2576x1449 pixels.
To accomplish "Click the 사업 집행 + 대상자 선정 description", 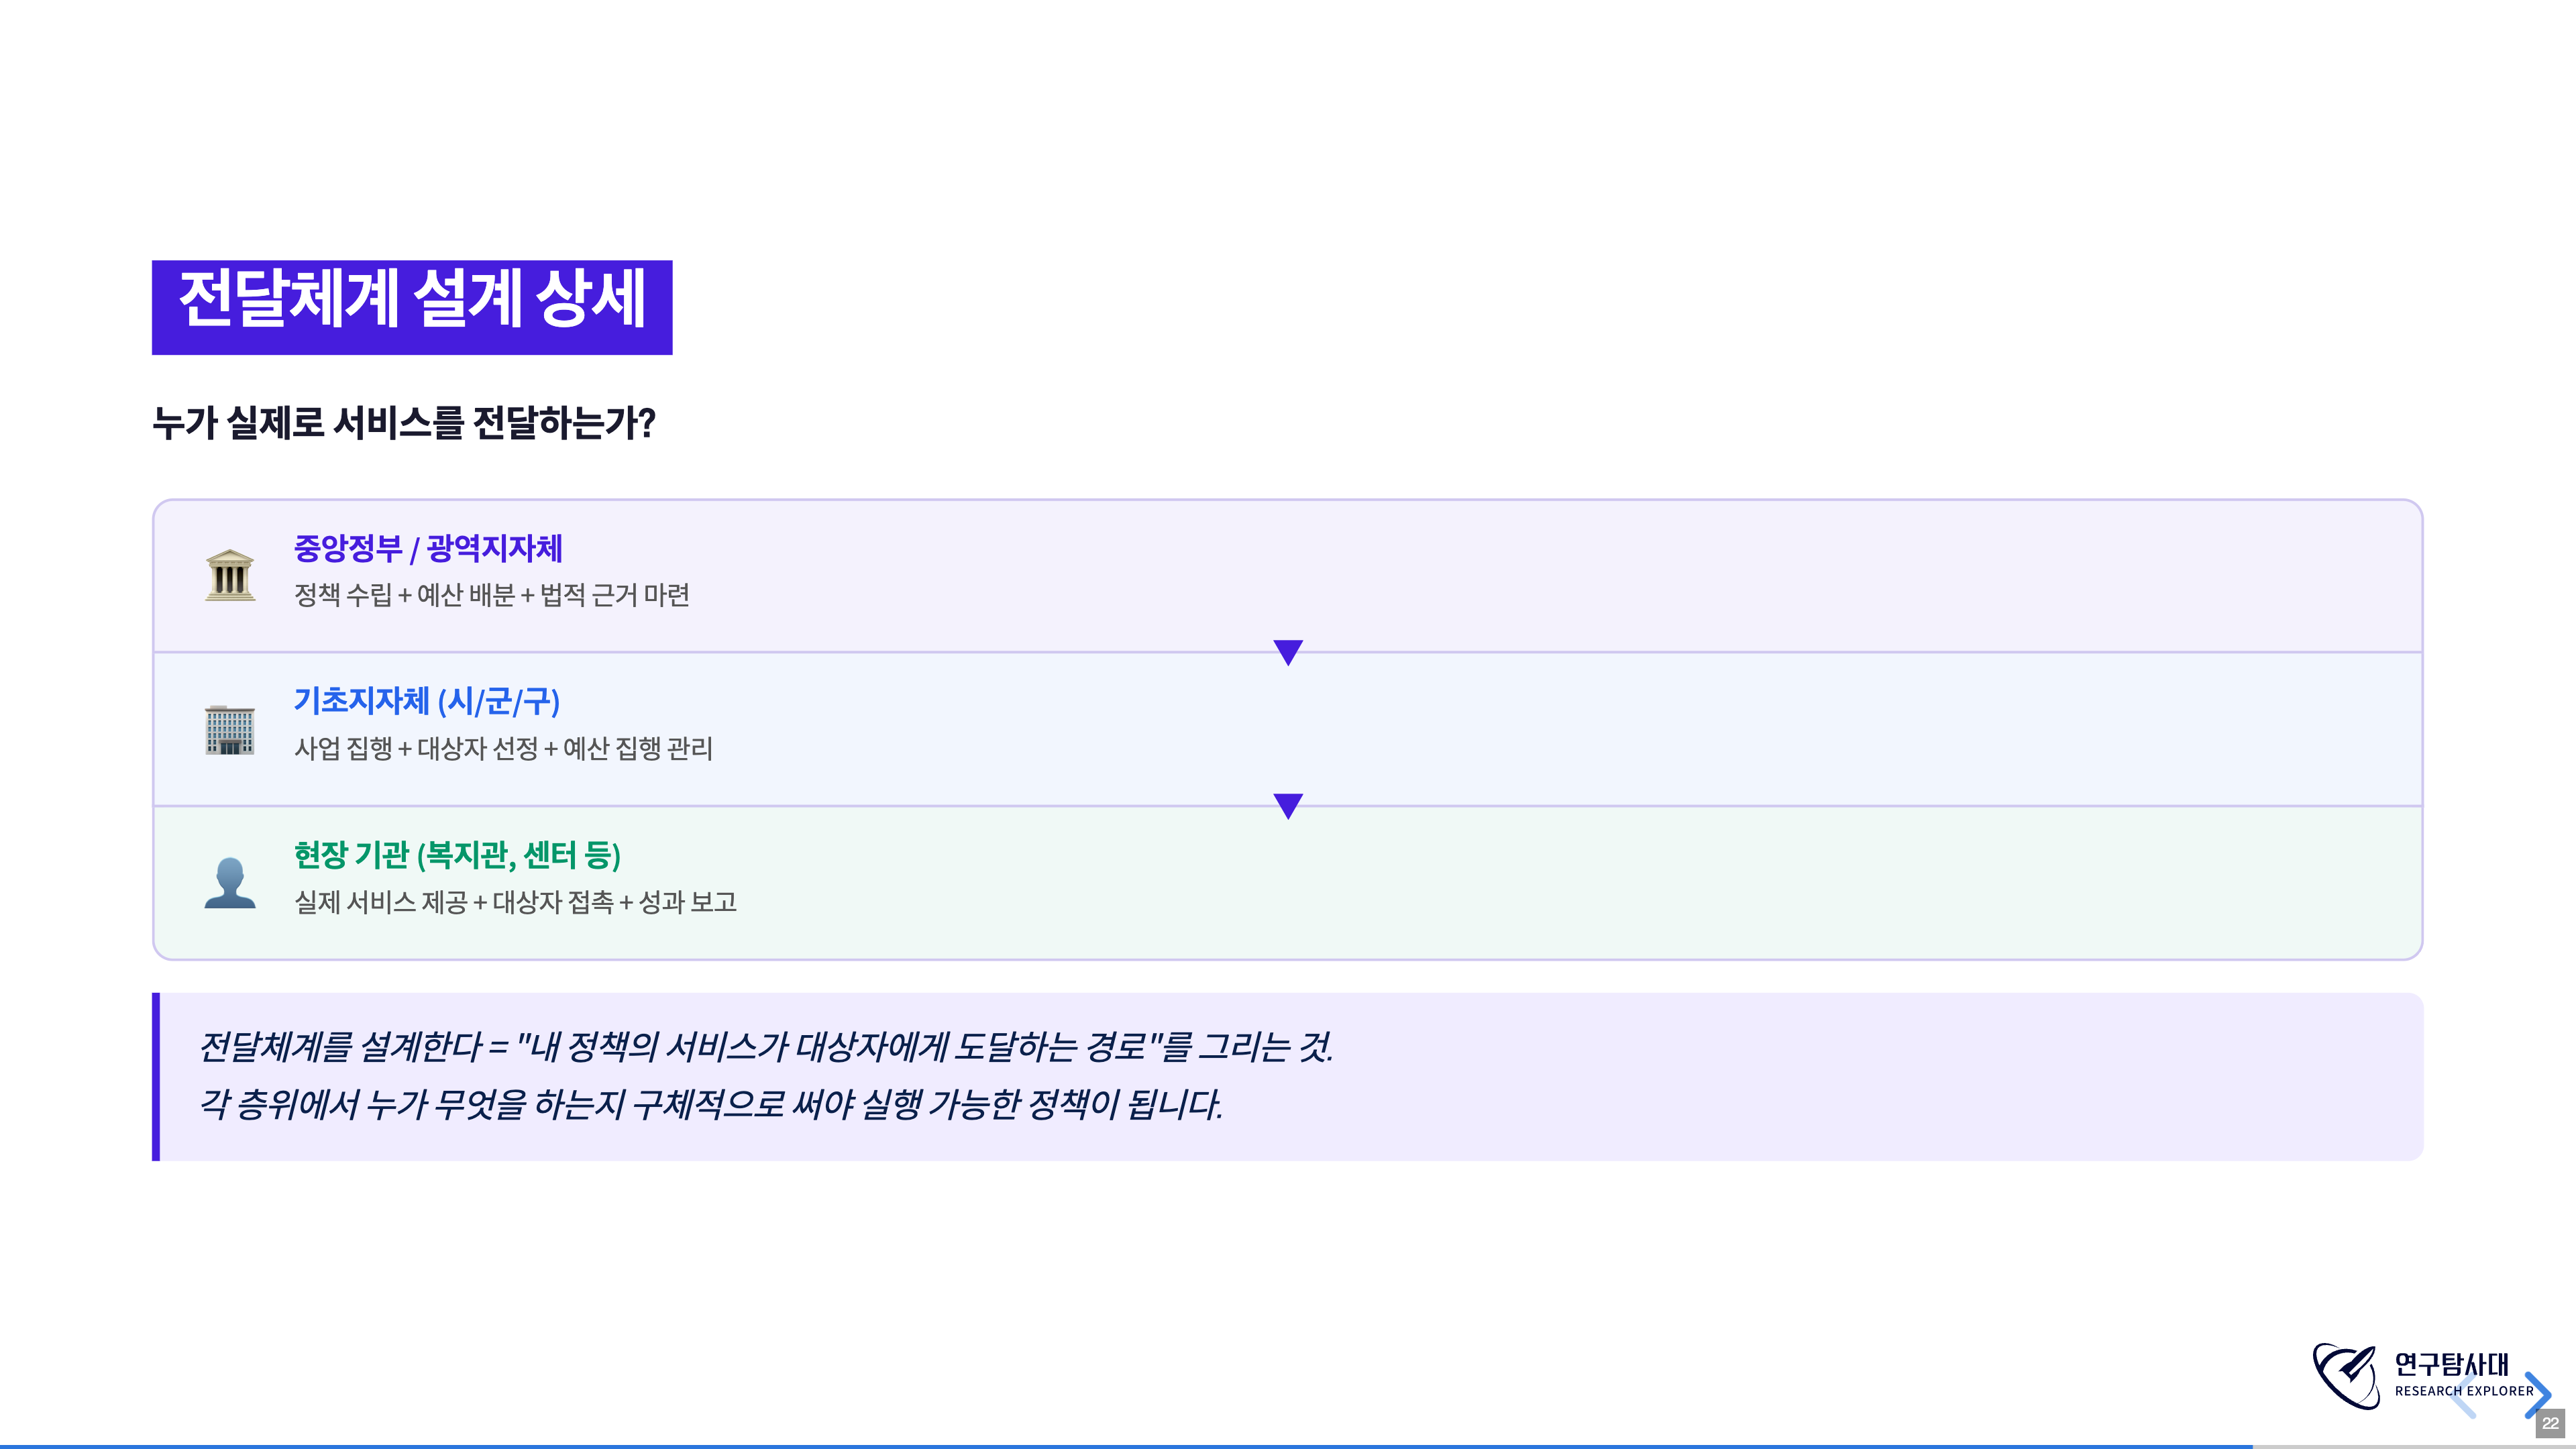I will tap(503, 748).
